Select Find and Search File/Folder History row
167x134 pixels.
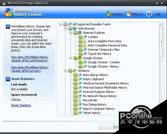[x=105, y=88]
